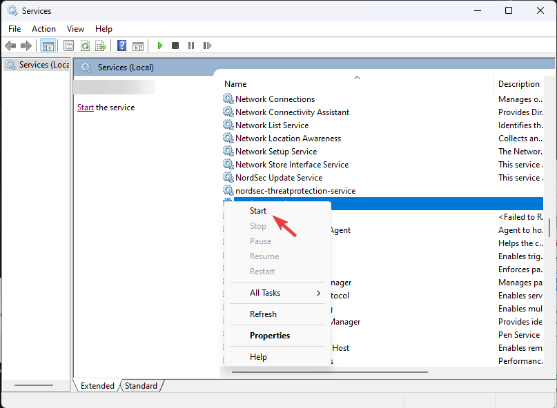Click gear icon beside NordSec Update Service
The image size is (557, 408).
tap(228, 177)
